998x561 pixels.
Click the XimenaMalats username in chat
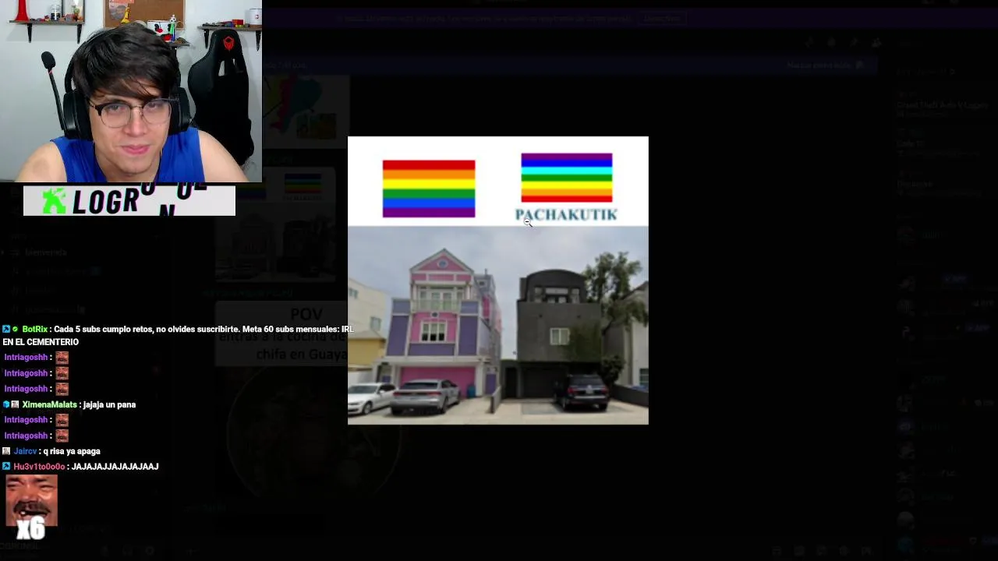[x=49, y=404]
